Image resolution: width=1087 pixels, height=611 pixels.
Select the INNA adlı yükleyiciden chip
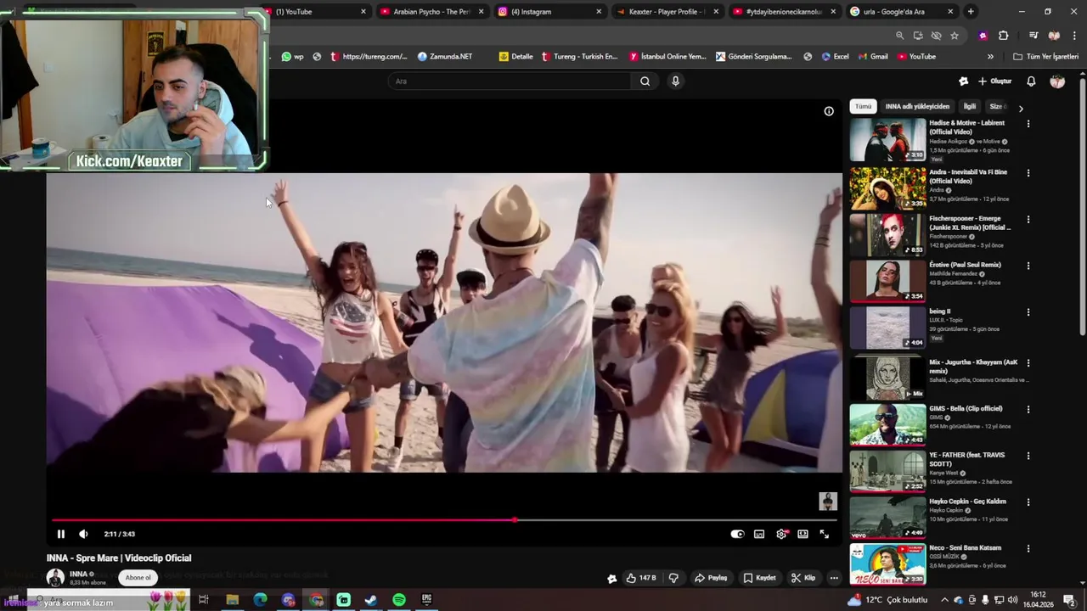tap(917, 107)
